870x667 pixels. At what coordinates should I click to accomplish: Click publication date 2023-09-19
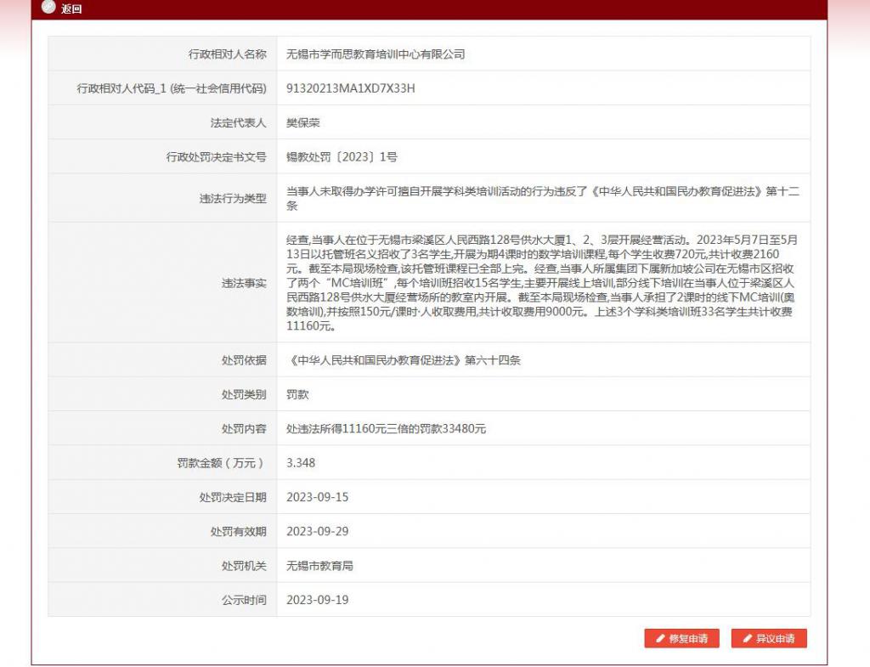point(318,600)
